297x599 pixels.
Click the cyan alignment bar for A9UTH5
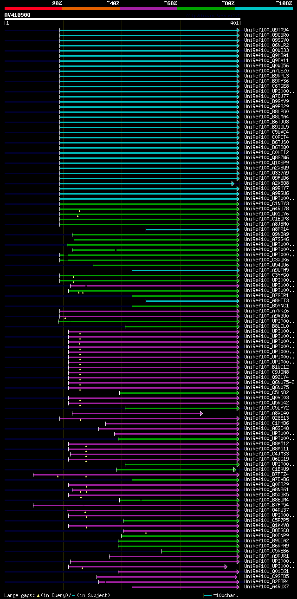point(186,270)
